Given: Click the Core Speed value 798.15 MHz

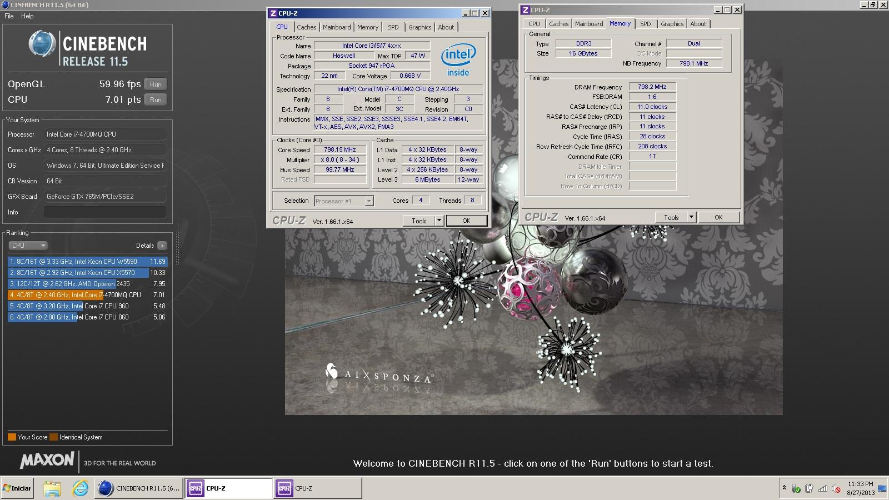Looking at the screenshot, I should tap(339, 150).
